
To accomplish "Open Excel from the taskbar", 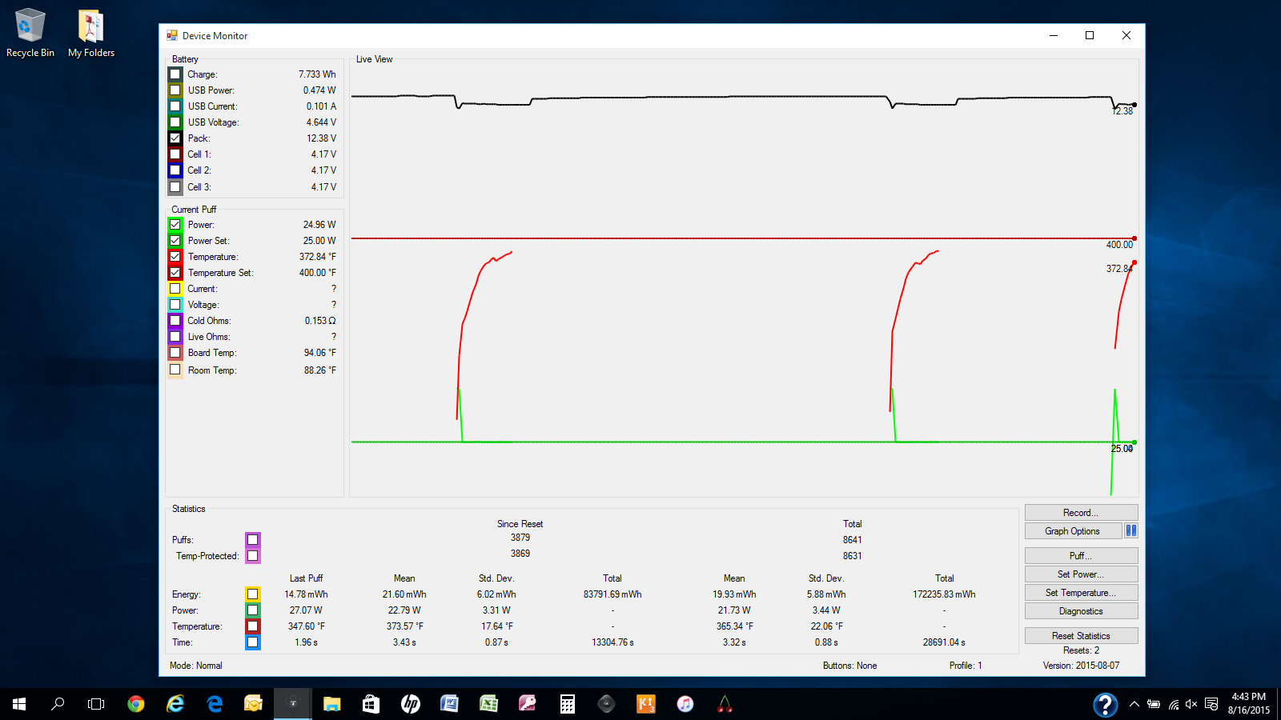I will [488, 704].
